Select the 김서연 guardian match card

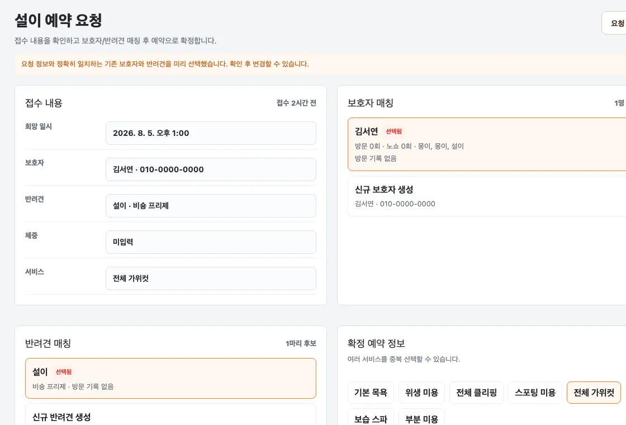coord(487,144)
